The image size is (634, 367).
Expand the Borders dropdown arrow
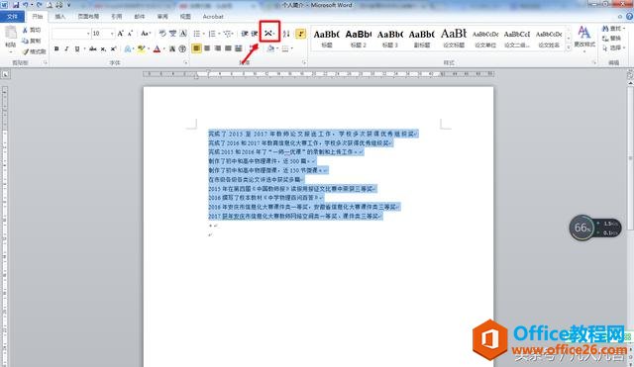tap(292, 48)
